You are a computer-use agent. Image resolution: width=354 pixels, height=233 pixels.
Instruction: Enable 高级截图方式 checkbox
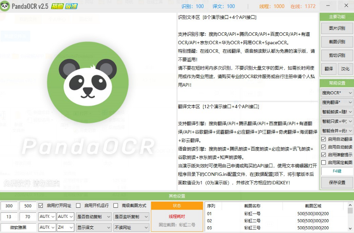pyautogui.click(x=116, y=205)
